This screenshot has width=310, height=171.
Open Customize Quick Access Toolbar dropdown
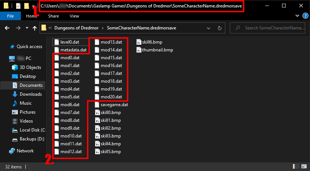pos(34,6)
